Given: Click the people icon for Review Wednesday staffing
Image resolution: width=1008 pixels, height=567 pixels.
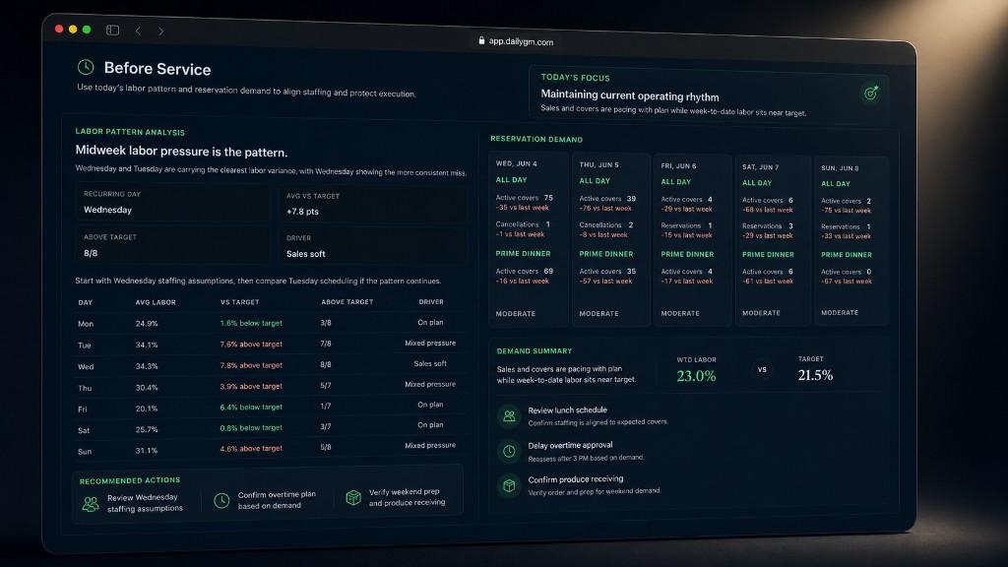Looking at the screenshot, I should point(91,503).
